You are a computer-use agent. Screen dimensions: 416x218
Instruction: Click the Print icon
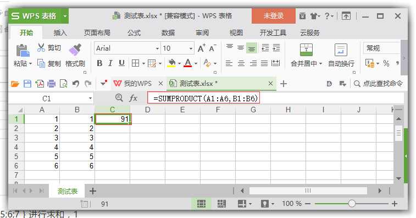[51, 84]
